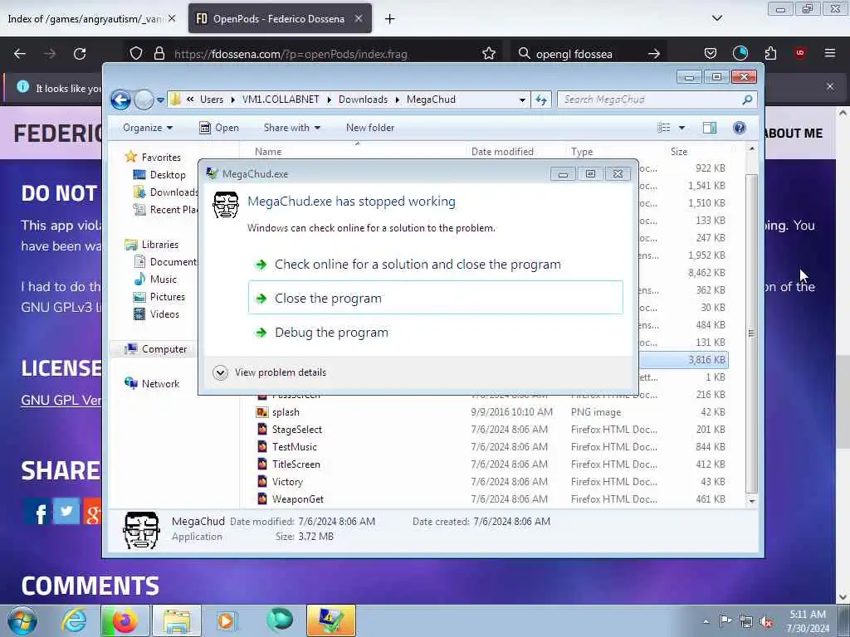Click New folder in the toolbar
Screen dimensions: 850x637
(370, 128)
